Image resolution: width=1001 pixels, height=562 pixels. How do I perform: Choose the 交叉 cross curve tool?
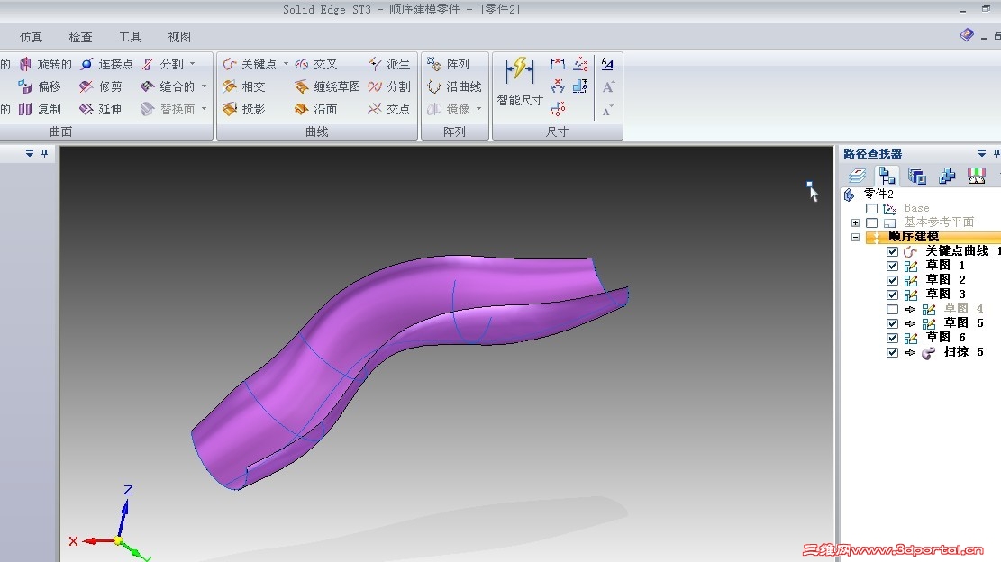316,64
